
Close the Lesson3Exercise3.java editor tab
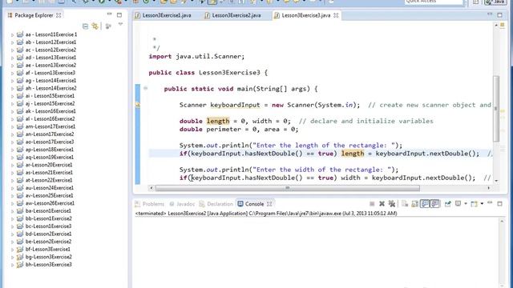pos(336,15)
